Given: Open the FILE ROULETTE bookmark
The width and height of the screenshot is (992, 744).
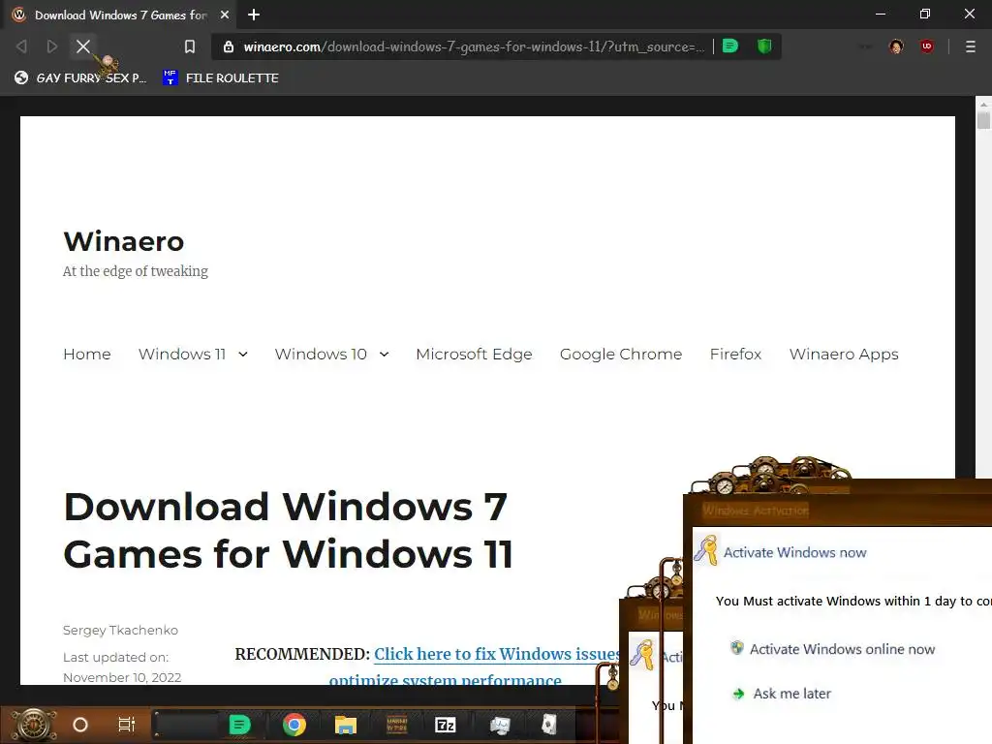Looking at the screenshot, I should pos(220,77).
